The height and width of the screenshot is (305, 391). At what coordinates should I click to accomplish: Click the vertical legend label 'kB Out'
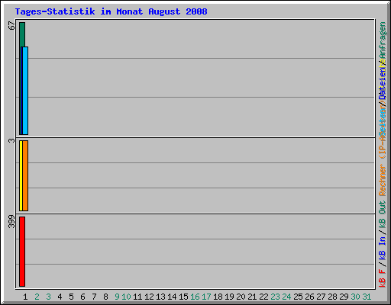(383, 214)
